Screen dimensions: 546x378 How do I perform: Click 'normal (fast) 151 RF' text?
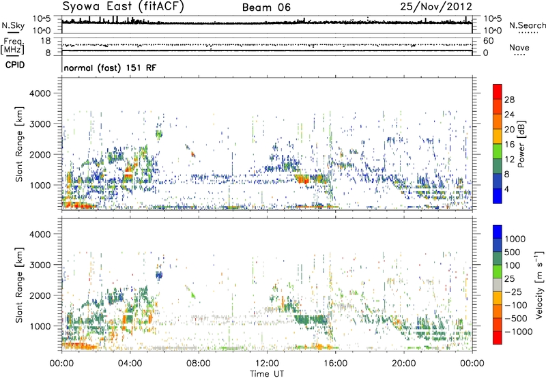point(110,68)
